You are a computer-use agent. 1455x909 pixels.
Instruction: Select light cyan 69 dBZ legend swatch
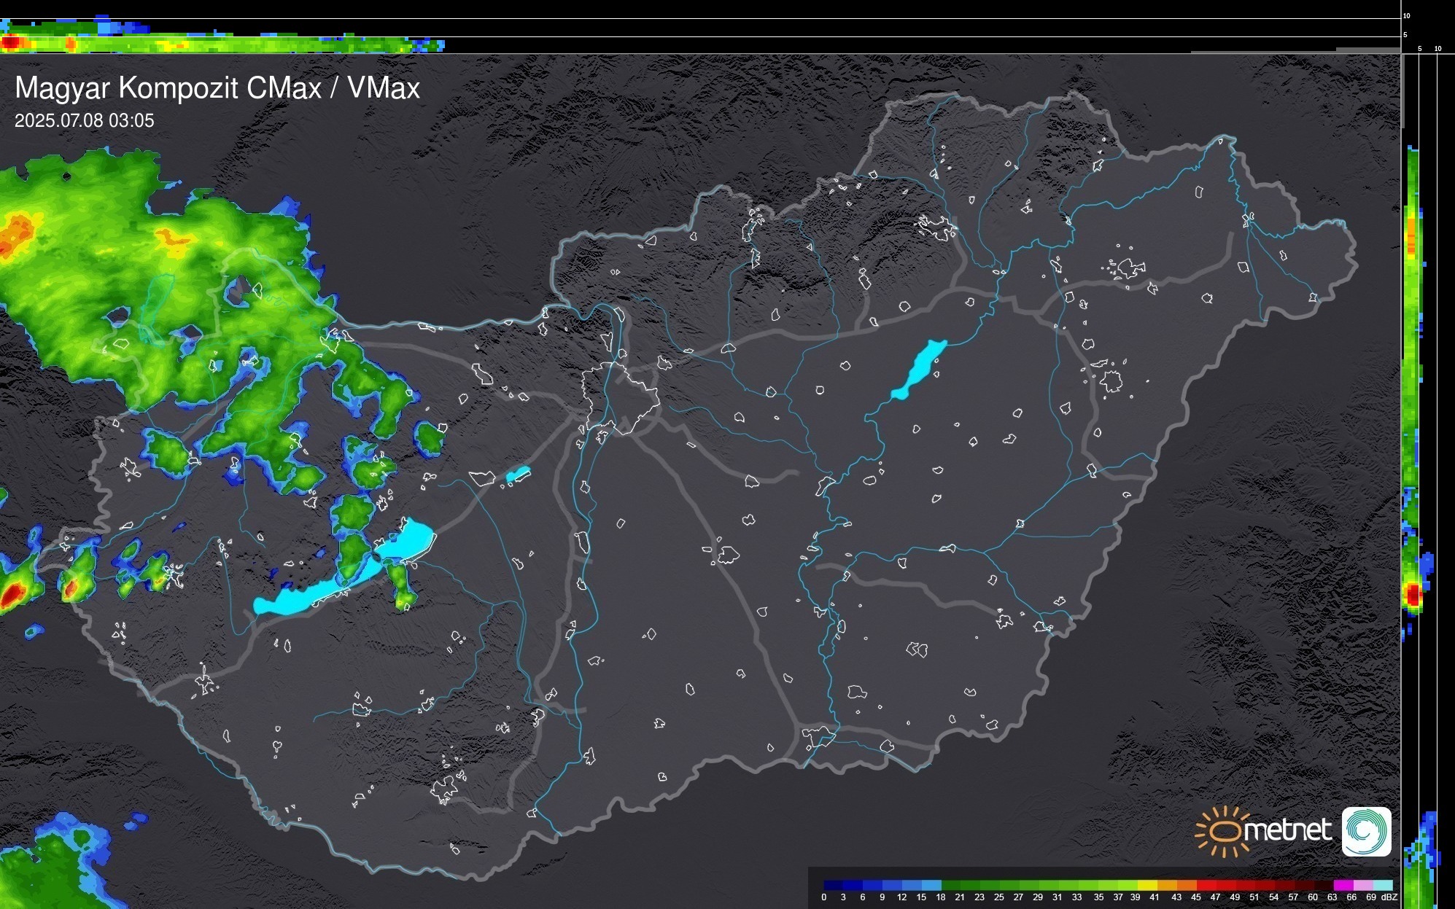coord(1382,885)
